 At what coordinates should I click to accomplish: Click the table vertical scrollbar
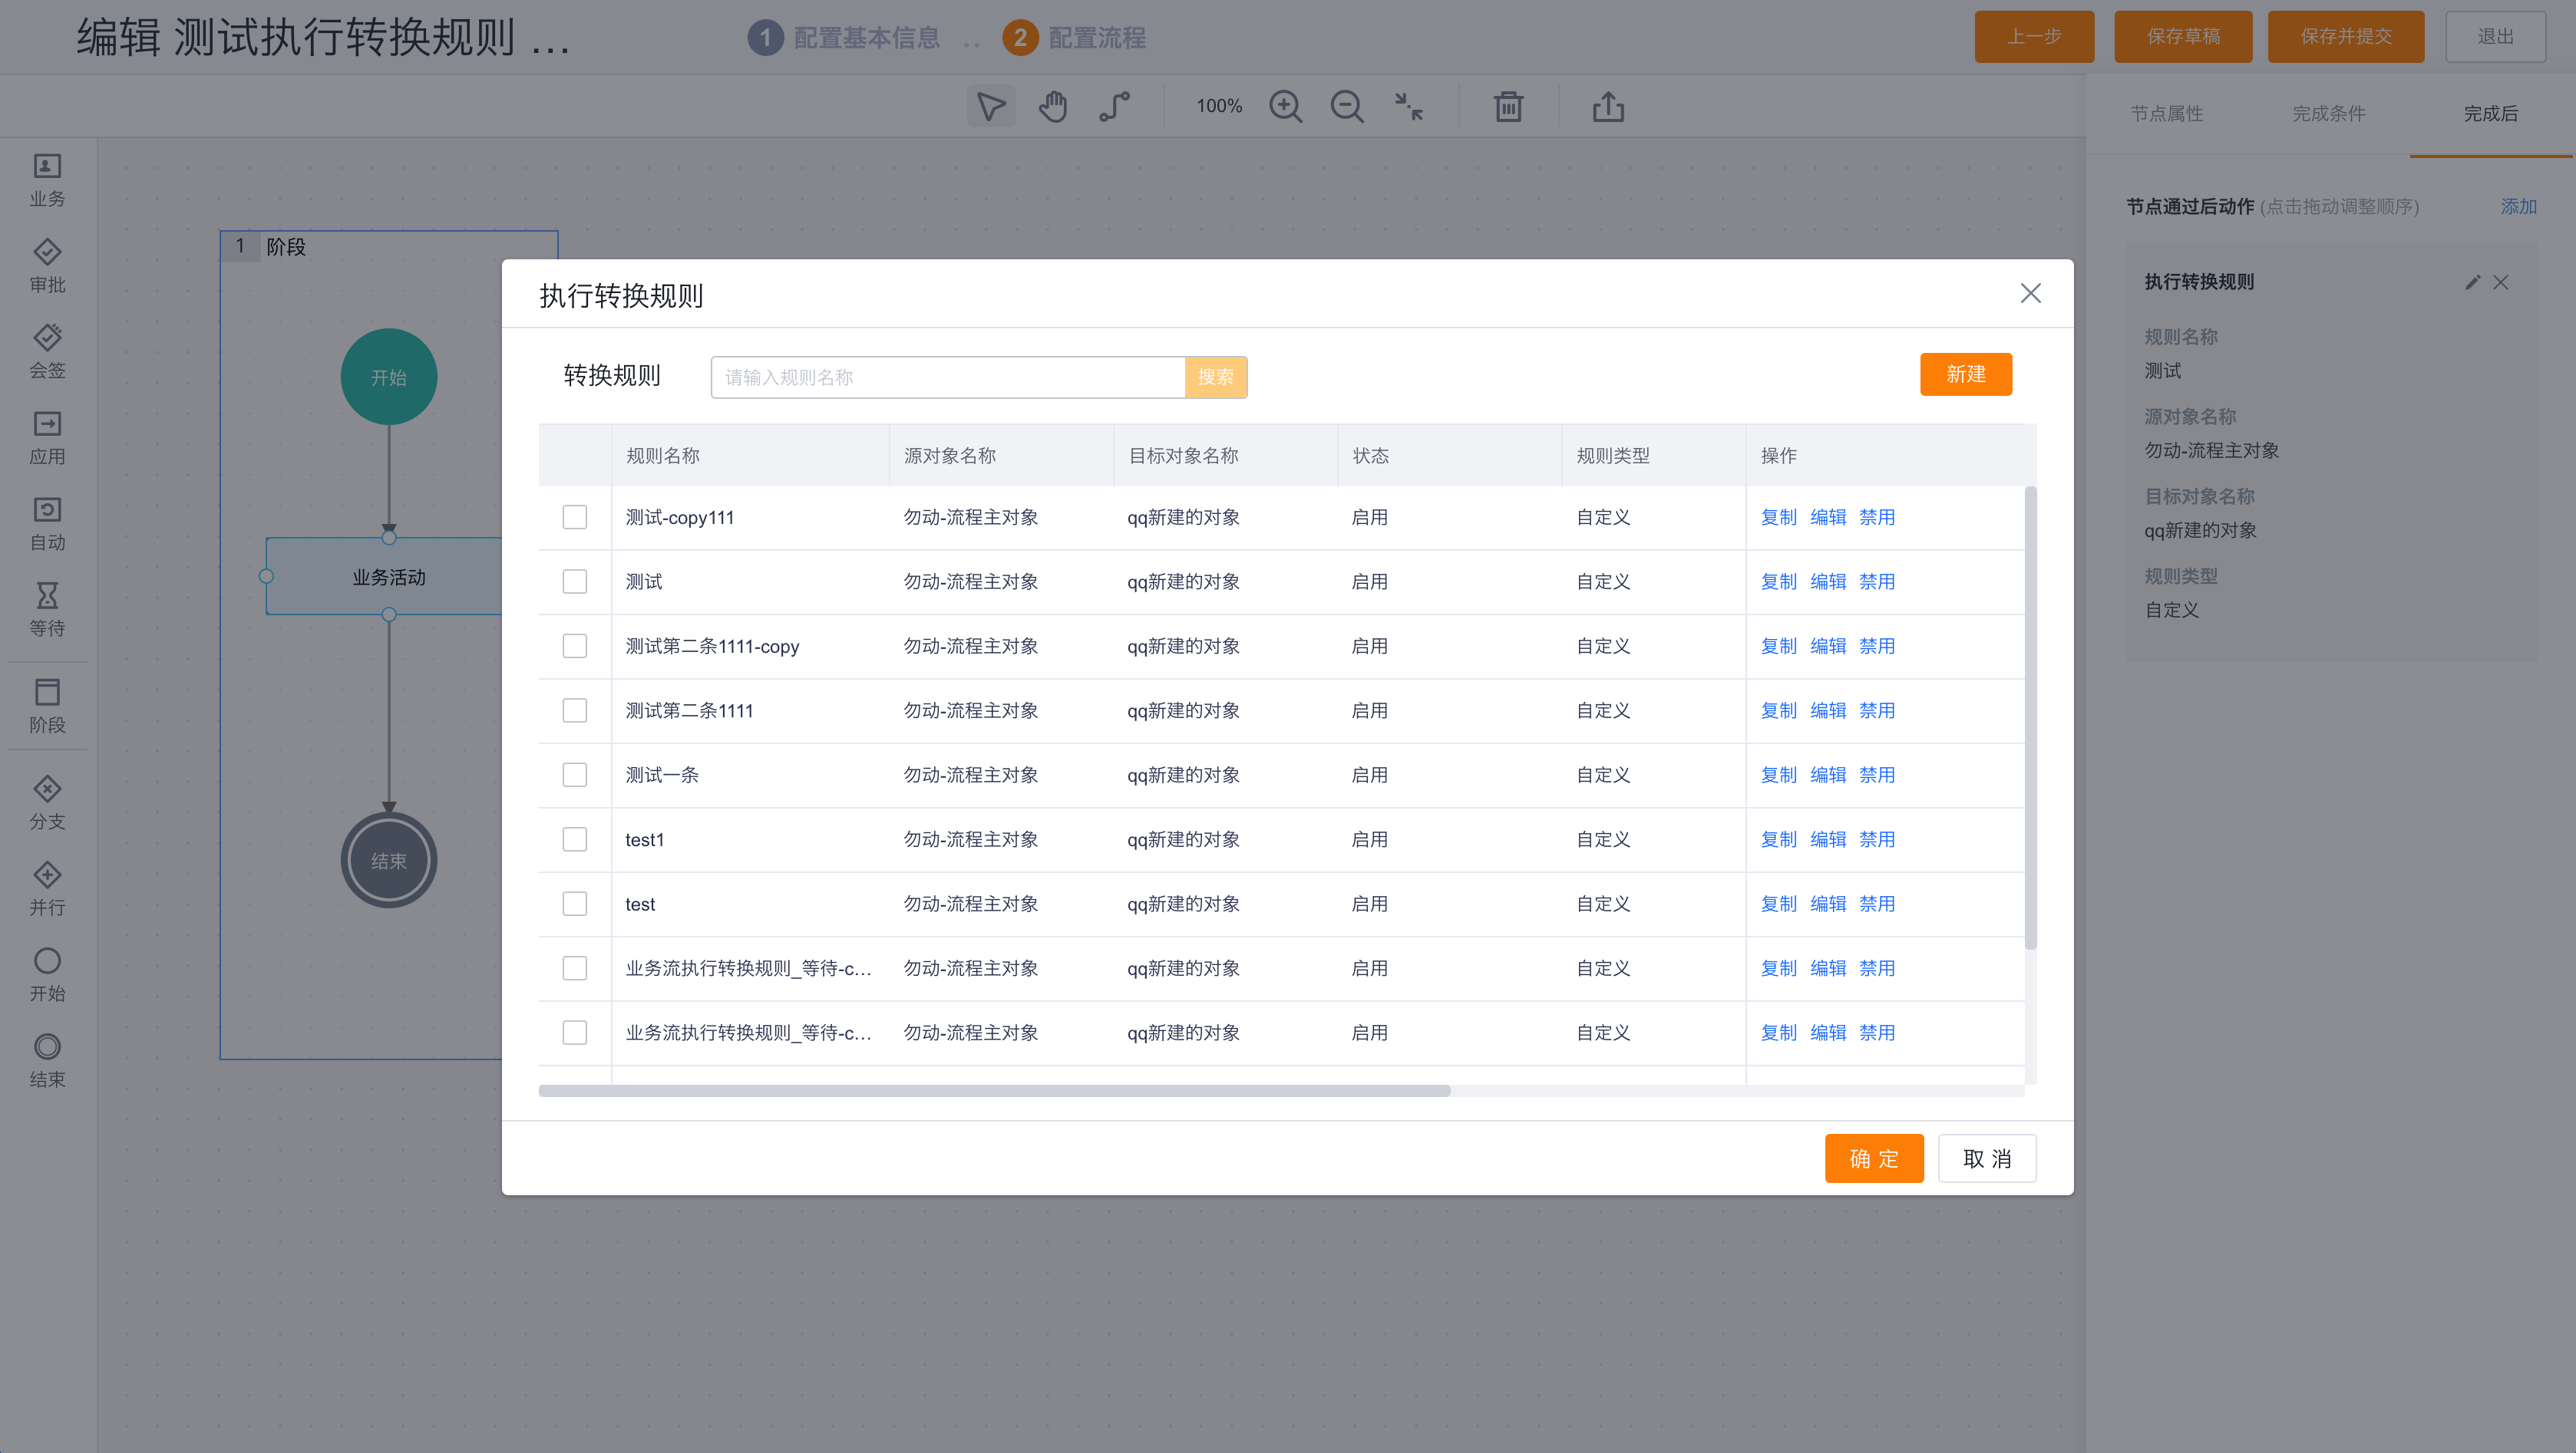pos(2030,717)
